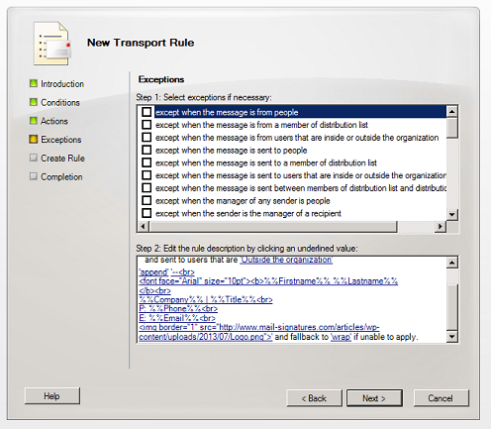Click the New Transport Rule wizard icon
The height and width of the screenshot is (429, 491).
tap(52, 44)
